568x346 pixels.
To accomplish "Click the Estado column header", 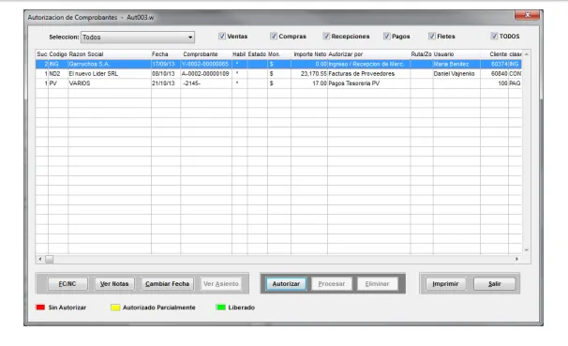I will (x=257, y=54).
